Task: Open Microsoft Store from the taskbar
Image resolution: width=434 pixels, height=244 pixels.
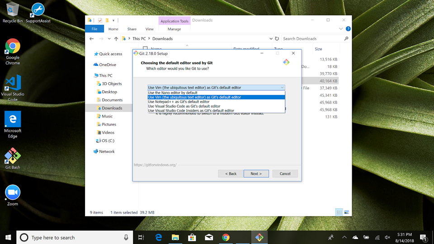Action: coord(192,237)
